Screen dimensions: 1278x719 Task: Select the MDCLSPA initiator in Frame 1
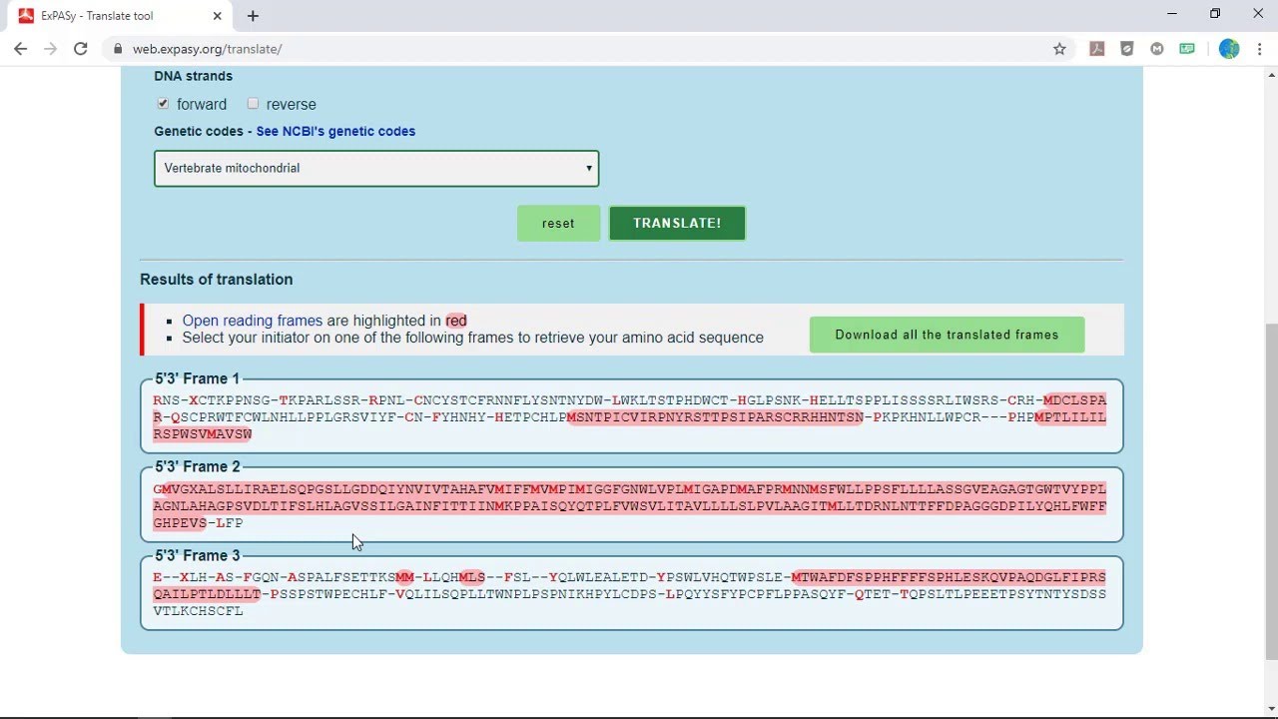click(x=1074, y=399)
